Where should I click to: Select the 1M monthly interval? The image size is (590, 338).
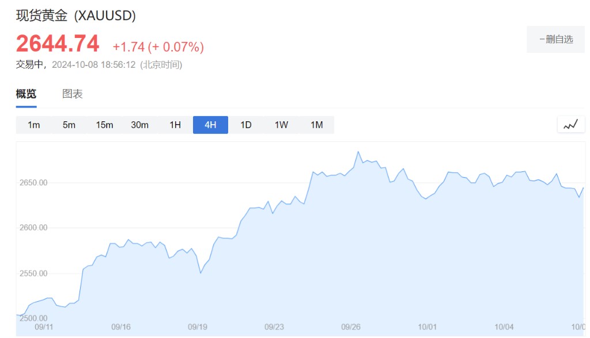(x=316, y=125)
